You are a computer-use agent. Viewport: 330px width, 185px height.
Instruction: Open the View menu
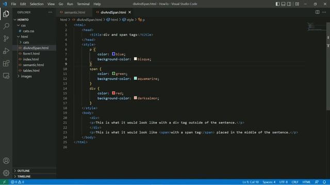tap(51, 4)
